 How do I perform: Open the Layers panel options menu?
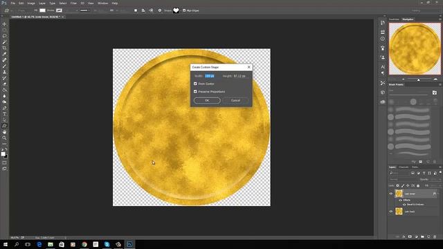click(440, 167)
